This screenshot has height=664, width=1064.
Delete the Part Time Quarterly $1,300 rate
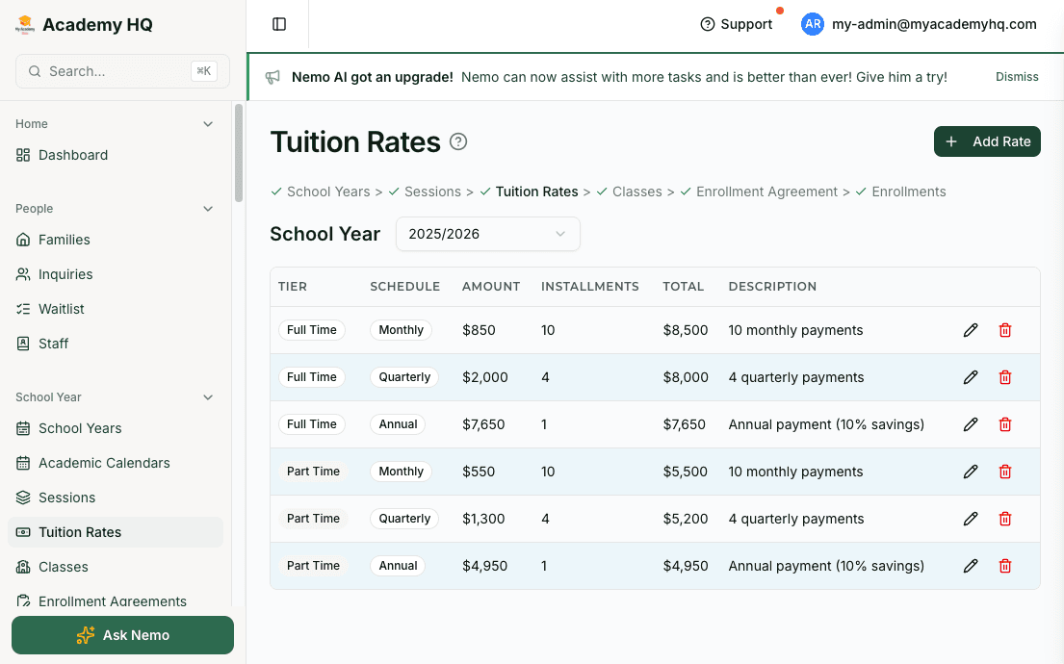[1005, 519]
